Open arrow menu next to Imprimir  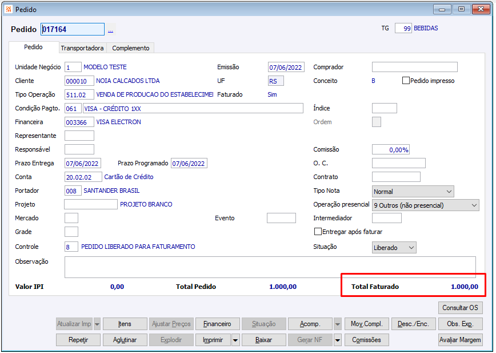click(235, 340)
